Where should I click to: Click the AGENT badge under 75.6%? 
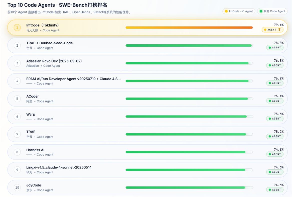(x=275, y=119)
